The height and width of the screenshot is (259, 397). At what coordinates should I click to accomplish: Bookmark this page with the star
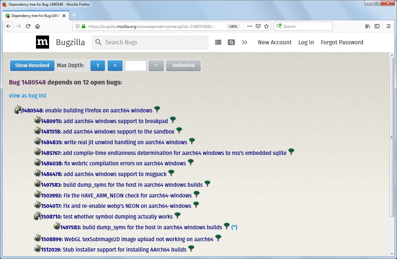point(266,26)
